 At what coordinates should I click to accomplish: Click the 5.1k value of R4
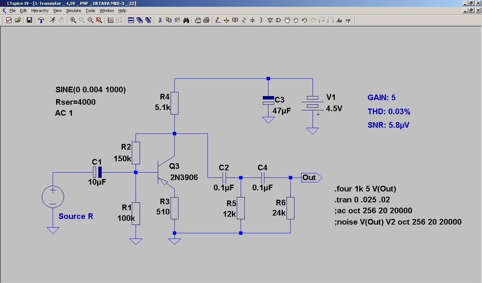point(163,107)
